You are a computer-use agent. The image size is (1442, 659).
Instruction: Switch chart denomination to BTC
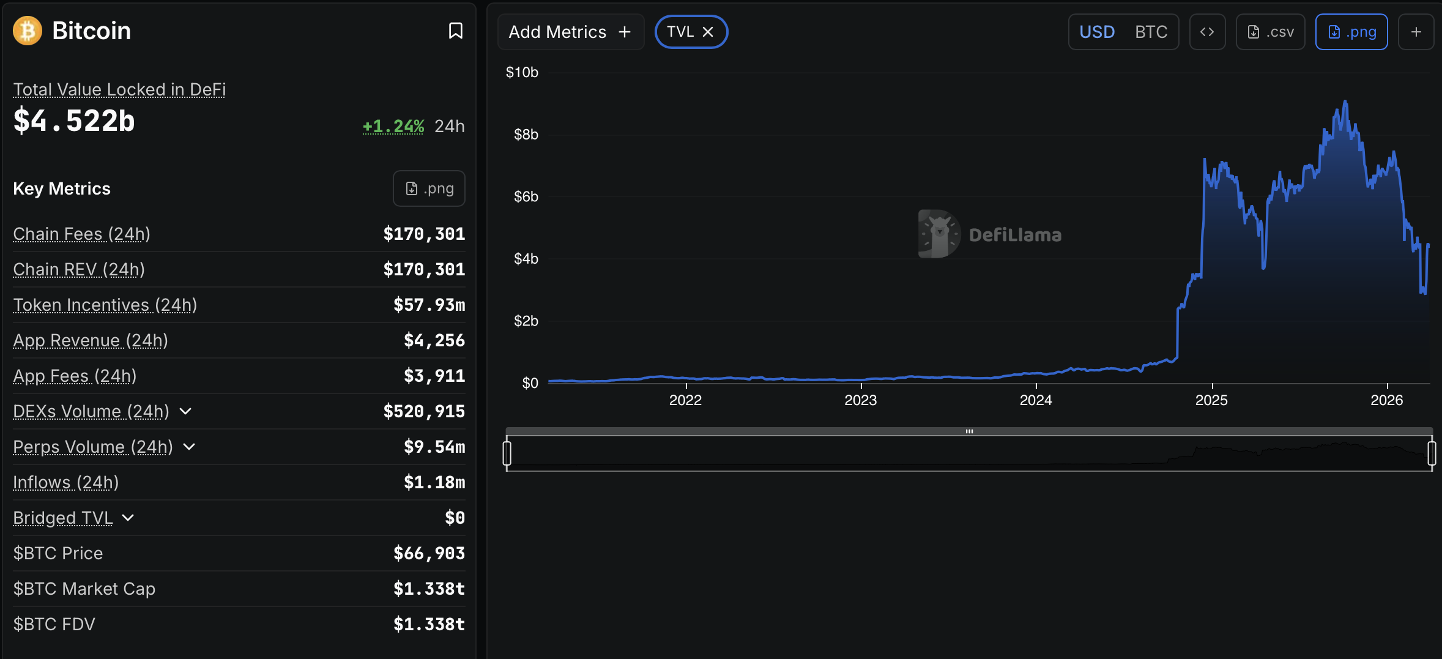[x=1151, y=31]
